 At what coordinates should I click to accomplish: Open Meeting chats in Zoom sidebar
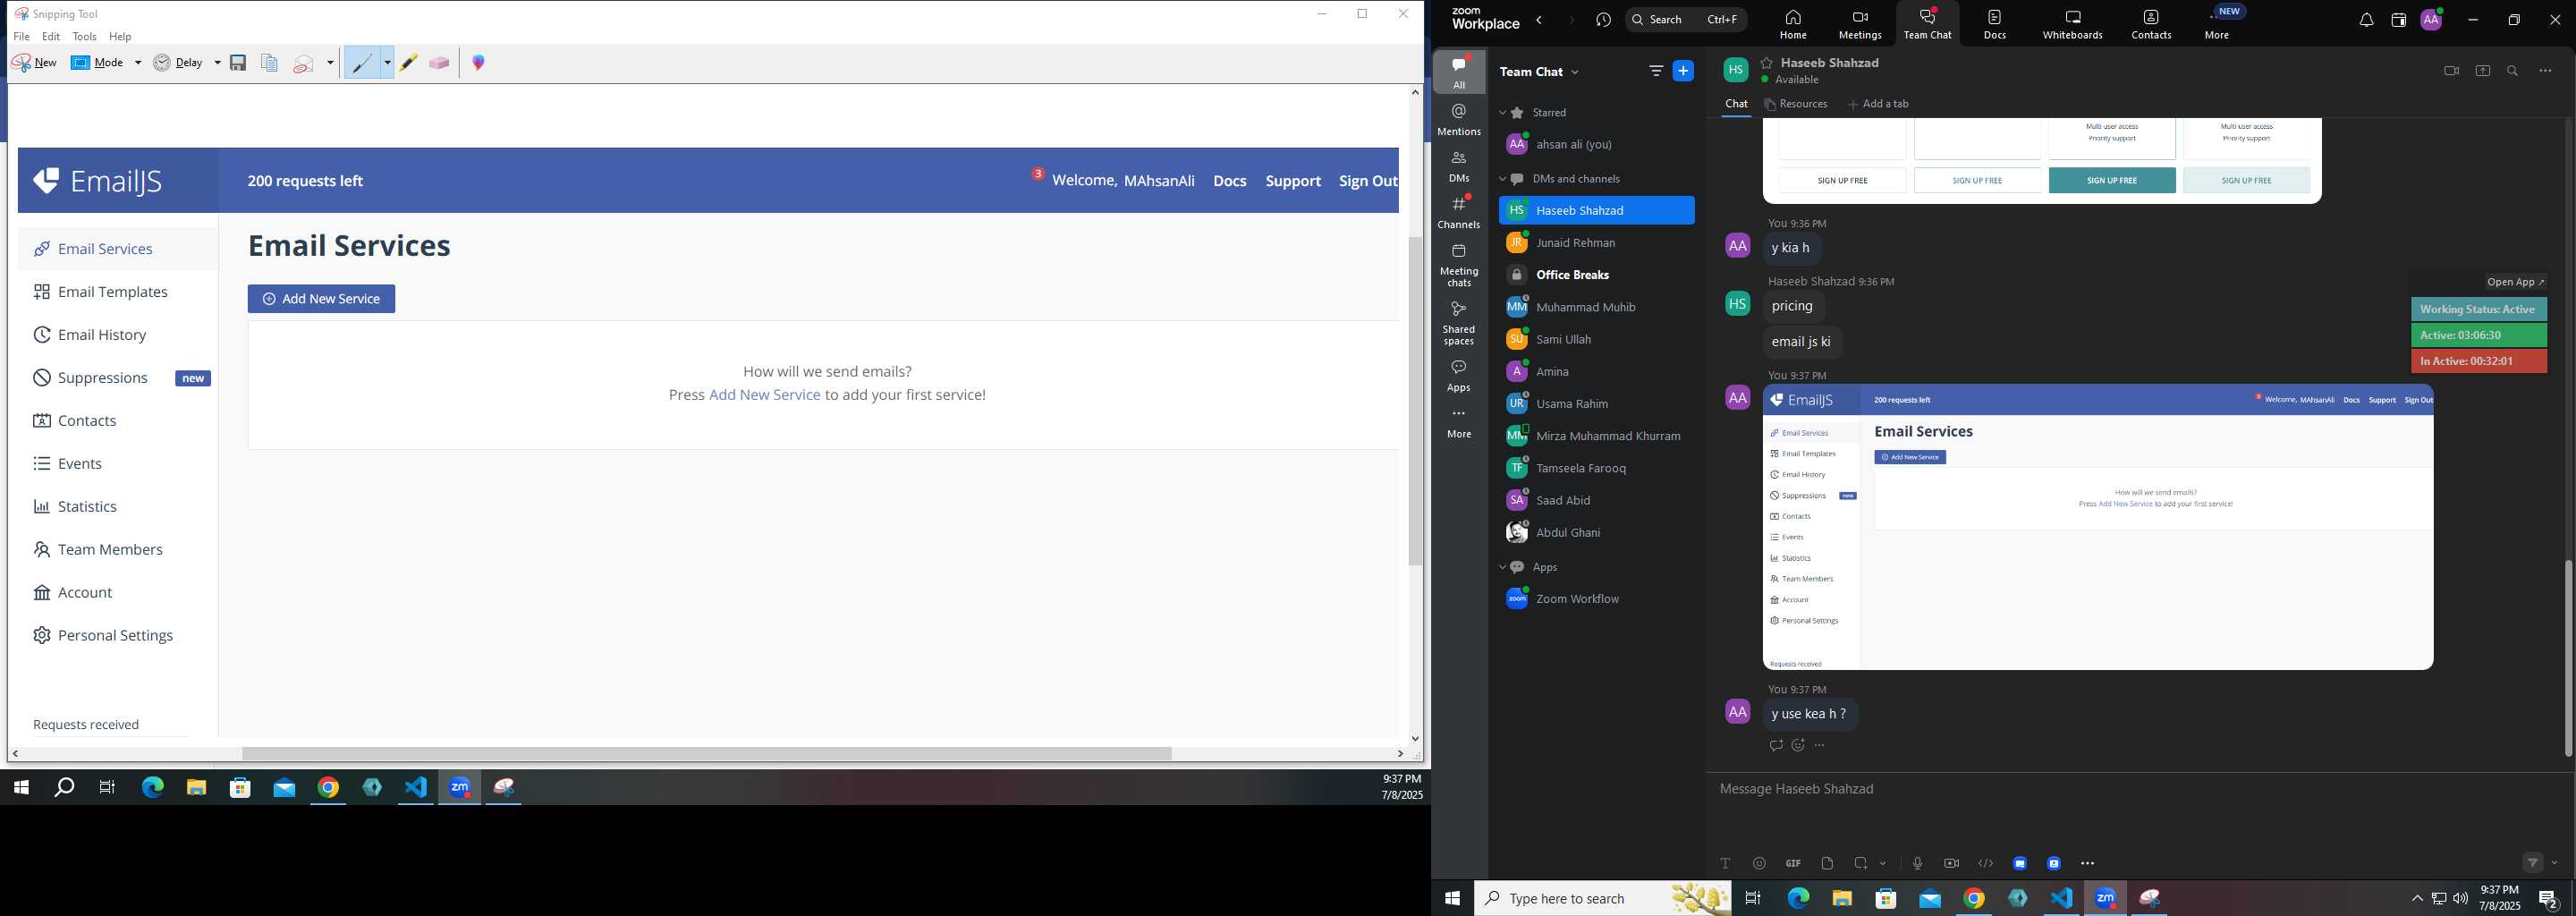(1459, 265)
